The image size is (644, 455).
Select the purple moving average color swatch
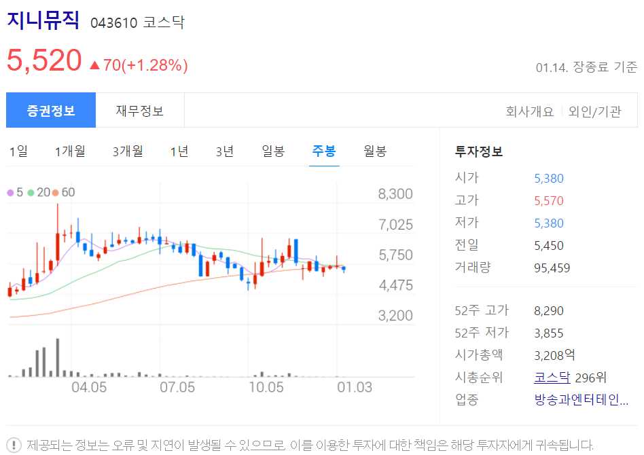point(11,193)
